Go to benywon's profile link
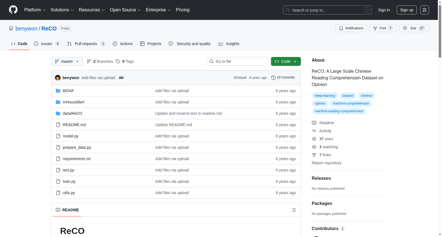Image resolution: width=442 pixels, height=237 pixels. [x=27, y=28]
